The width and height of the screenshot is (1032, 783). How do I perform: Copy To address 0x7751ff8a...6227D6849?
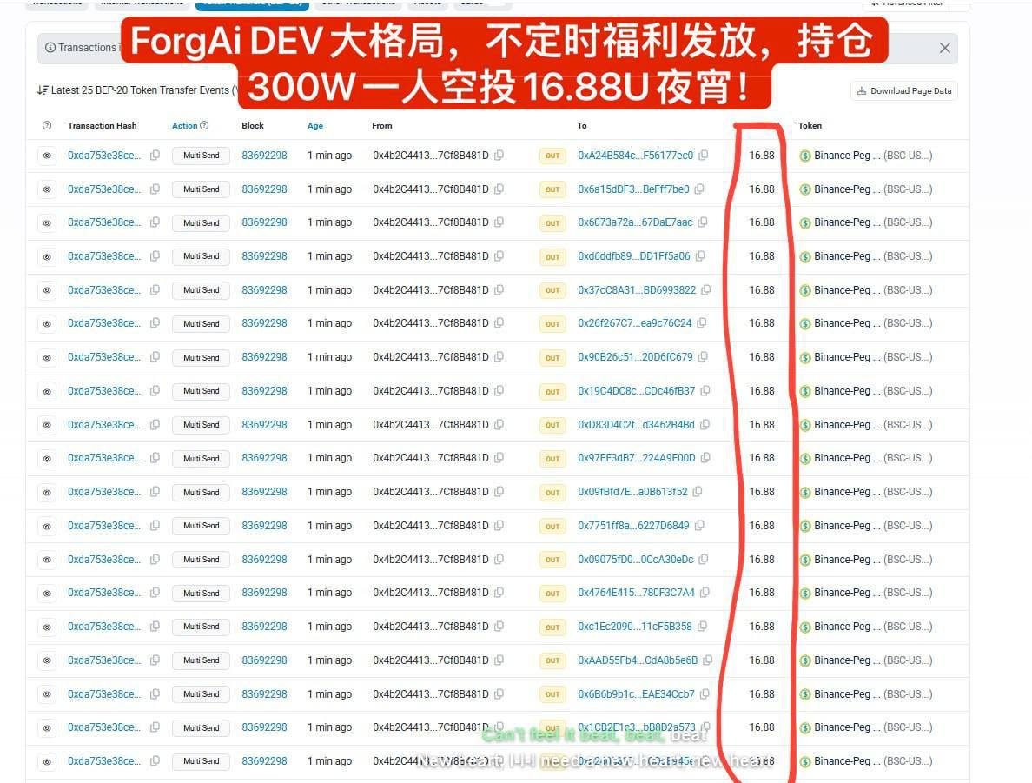tap(699, 526)
